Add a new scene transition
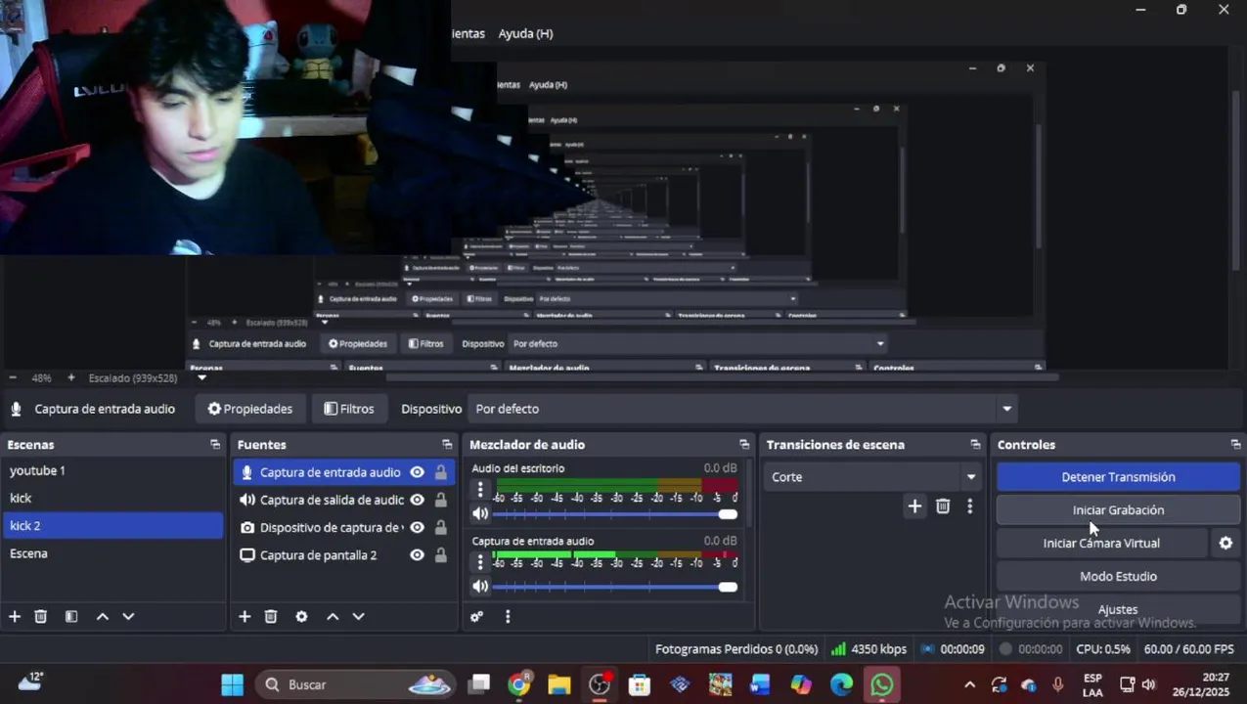 [x=914, y=506]
